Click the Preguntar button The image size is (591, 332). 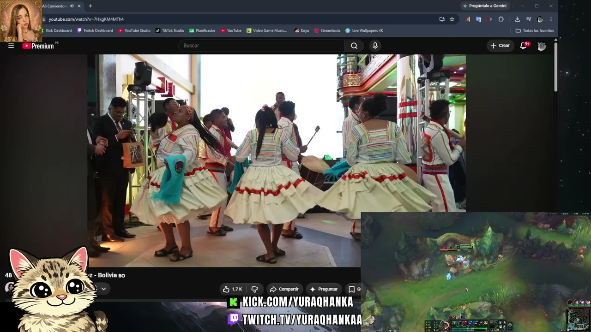click(x=324, y=289)
